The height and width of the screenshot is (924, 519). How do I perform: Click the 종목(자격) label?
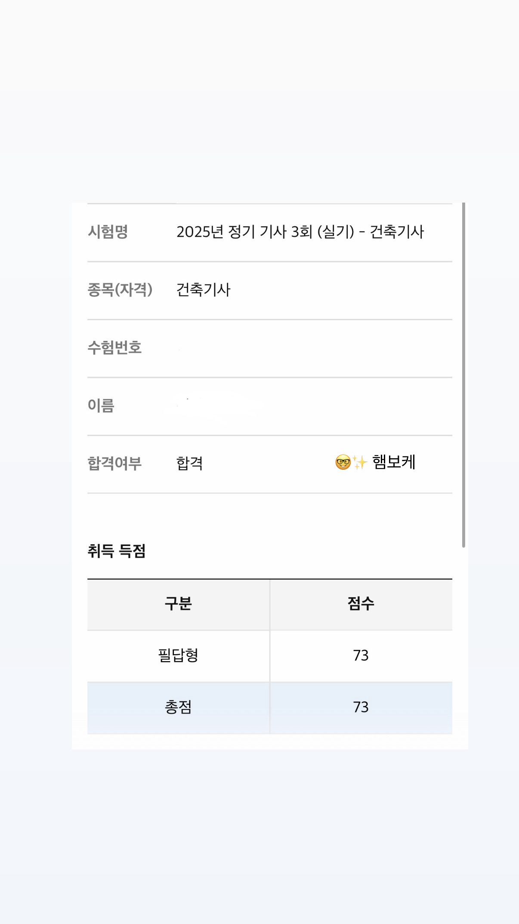[x=120, y=290]
